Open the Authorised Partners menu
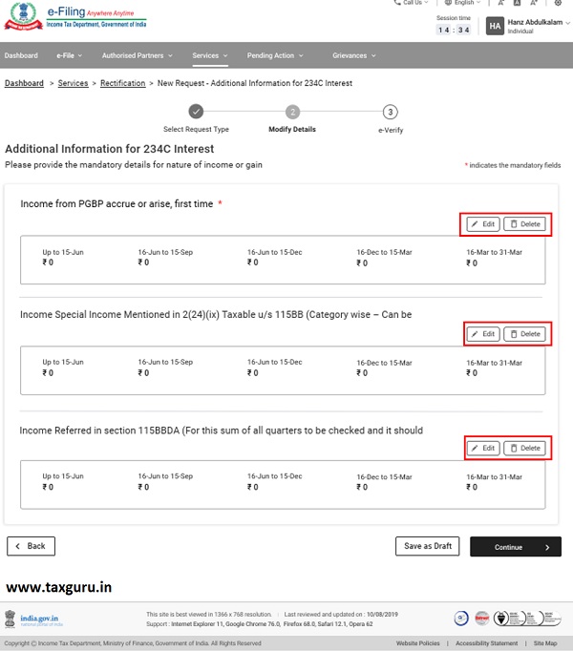This screenshot has width=573, height=651. pyautogui.click(x=138, y=55)
